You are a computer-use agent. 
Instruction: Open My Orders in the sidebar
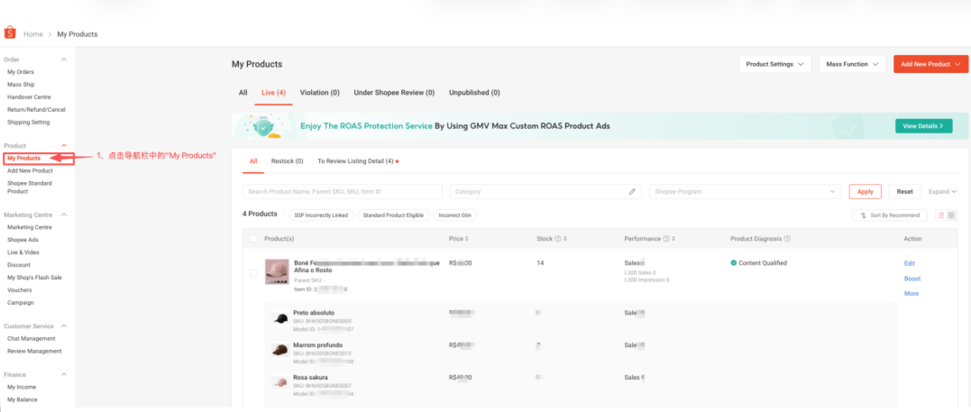tap(20, 72)
